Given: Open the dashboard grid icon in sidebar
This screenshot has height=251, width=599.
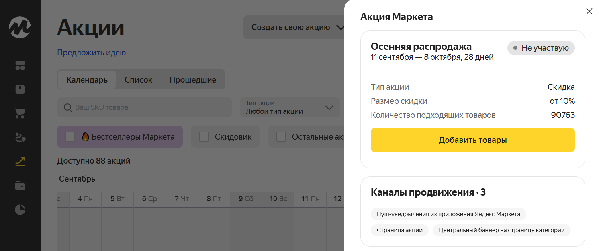Looking at the screenshot, I should (20, 65).
